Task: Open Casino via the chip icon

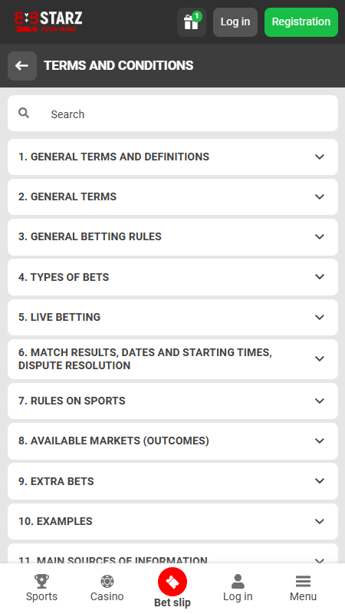Action: point(107,581)
